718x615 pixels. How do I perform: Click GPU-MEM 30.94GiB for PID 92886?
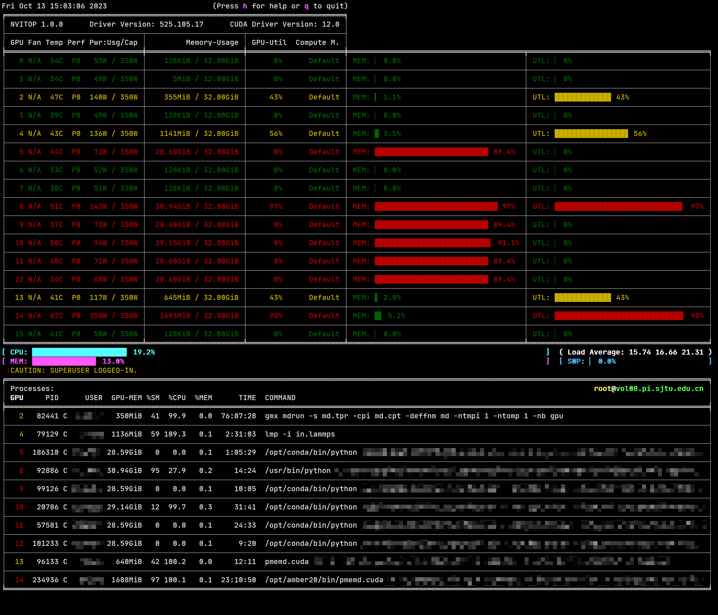pos(125,471)
